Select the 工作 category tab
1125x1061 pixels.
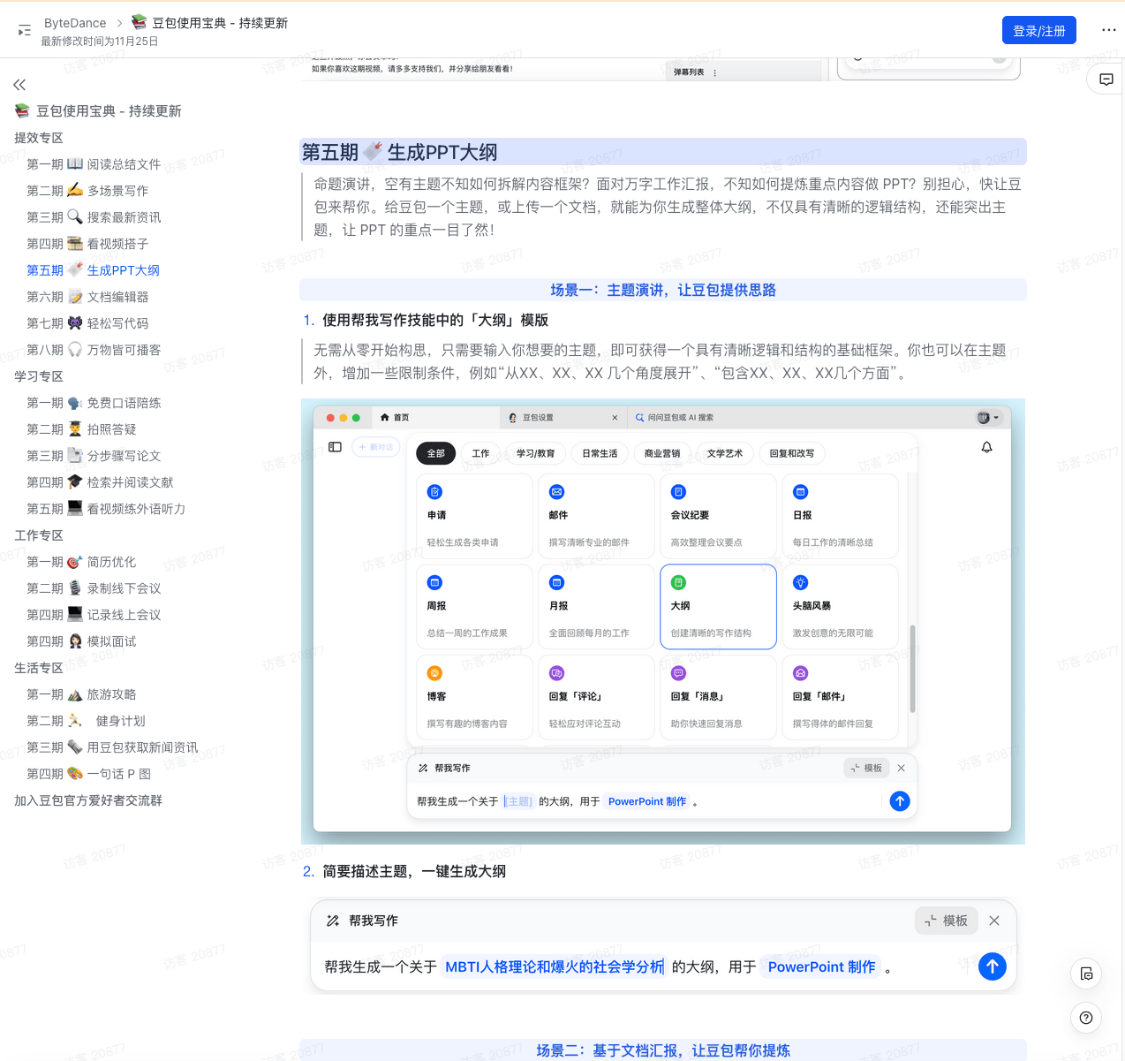point(480,453)
